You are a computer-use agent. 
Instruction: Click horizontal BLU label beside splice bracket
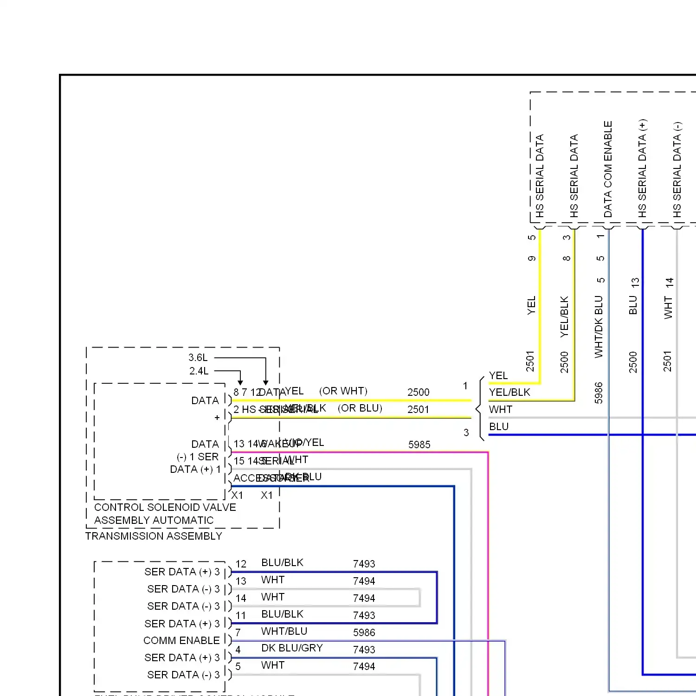pos(499,426)
